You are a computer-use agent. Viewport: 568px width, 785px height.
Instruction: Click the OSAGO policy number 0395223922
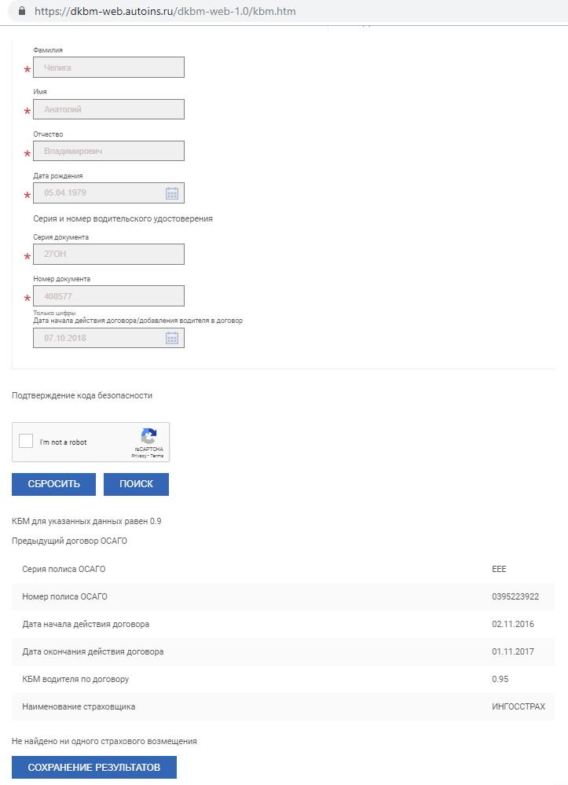pos(515,596)
